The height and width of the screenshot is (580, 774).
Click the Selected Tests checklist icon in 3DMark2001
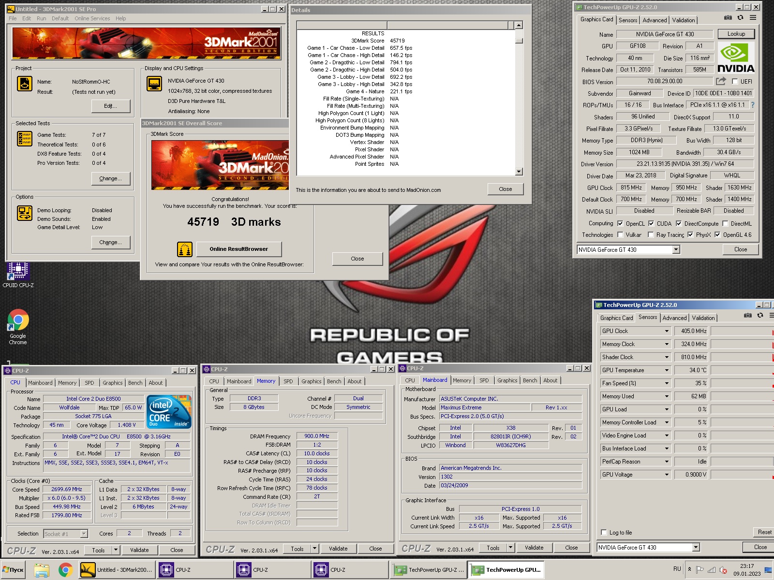coord(25,139)
